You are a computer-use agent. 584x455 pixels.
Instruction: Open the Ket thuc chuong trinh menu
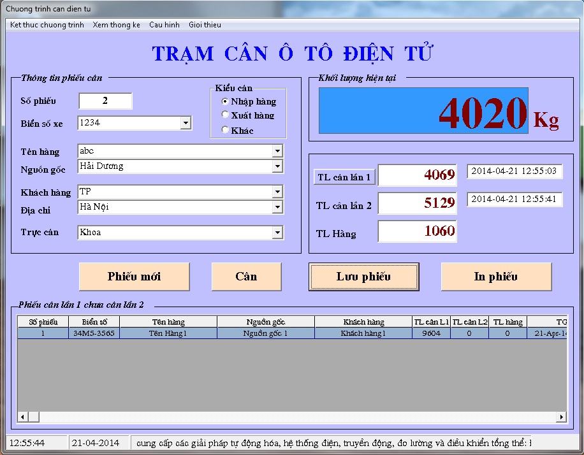pyautogui.click(x=47, y=25)
